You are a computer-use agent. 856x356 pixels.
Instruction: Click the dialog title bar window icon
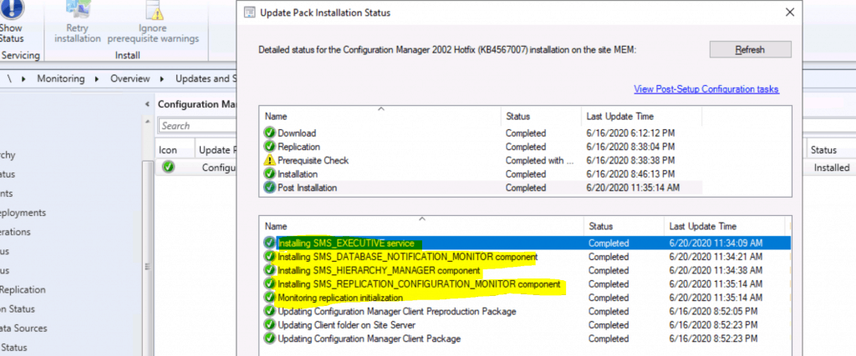pos(250,12)
